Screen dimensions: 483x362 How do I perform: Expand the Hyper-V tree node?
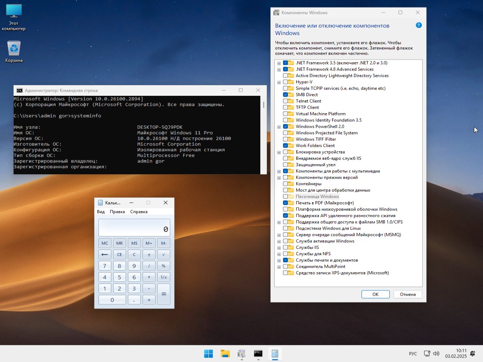[x=279, y=82]
